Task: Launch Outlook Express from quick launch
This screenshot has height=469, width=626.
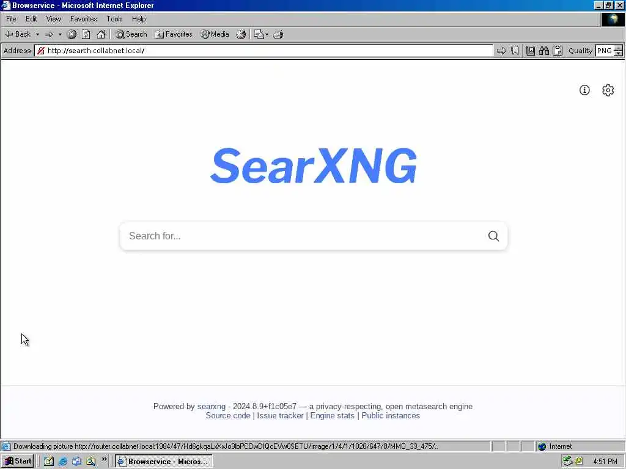Action: tap(76, 462)
